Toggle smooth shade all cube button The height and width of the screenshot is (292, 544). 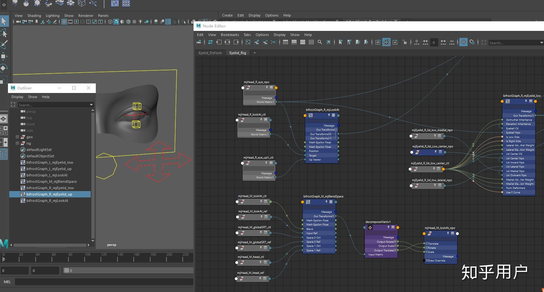116,22
